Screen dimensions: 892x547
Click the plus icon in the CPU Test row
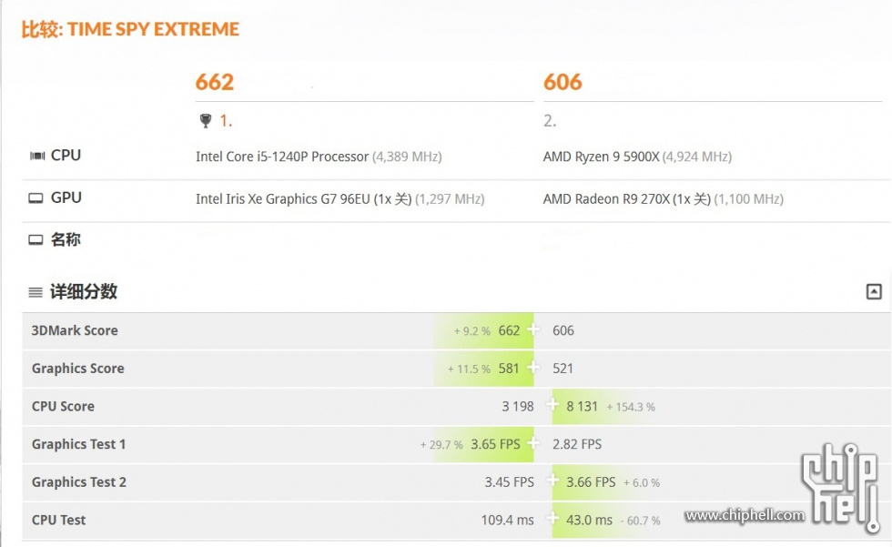552,518
